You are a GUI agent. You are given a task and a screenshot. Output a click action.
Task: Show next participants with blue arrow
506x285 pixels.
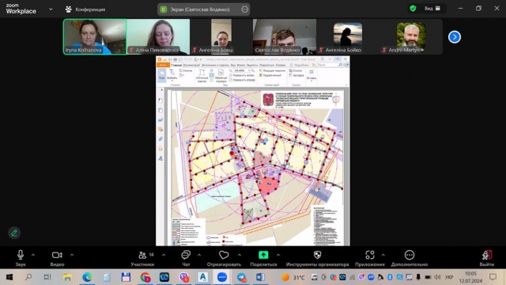(455, 37)
